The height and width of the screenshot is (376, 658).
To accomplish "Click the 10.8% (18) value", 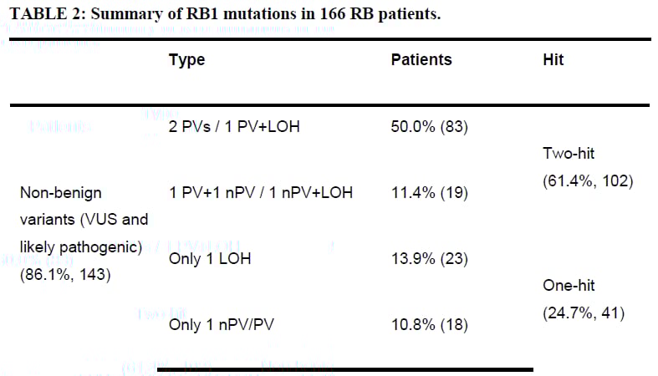I will coord(429,325).
